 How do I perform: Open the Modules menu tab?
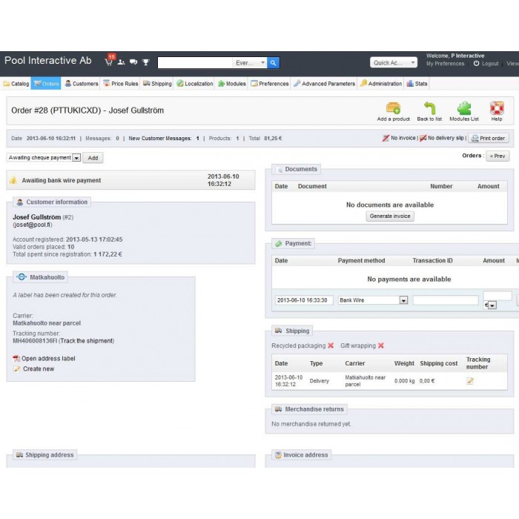(232, 84)
